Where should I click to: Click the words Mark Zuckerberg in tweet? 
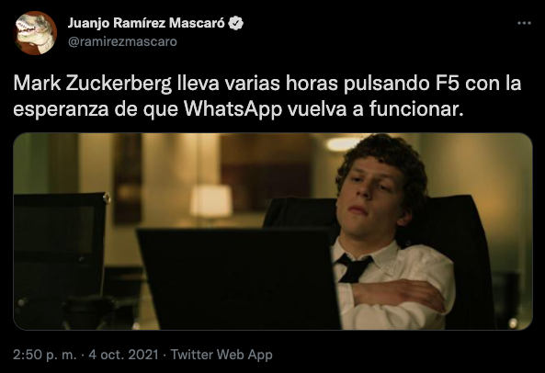(x=93, y=84)
